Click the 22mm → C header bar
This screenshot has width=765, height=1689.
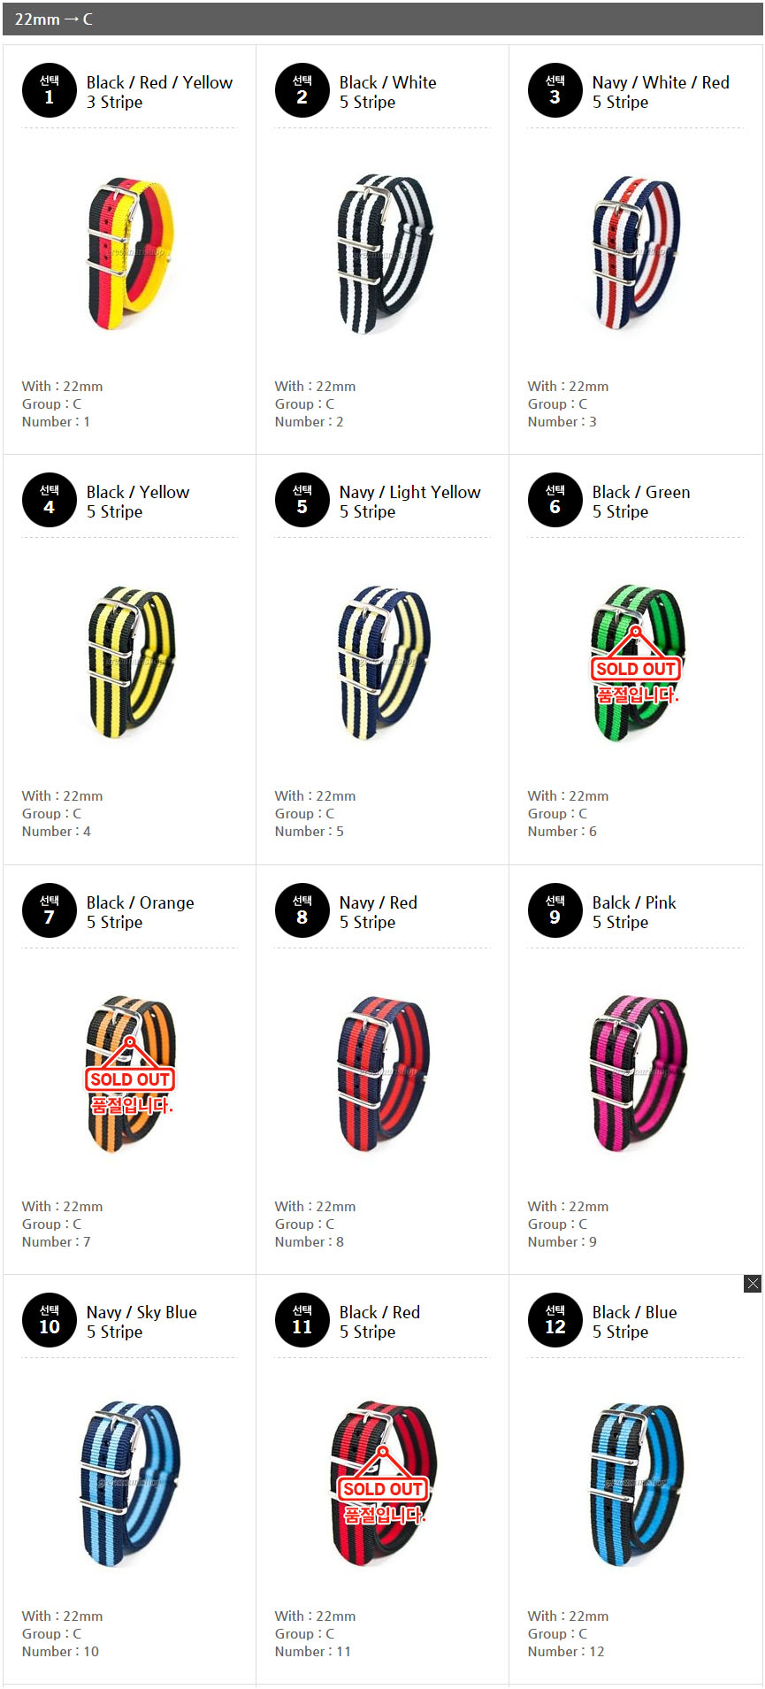[x=382, y=19]
